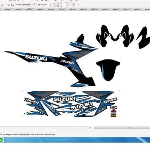The width and height of the screenshot is (150, 150).
Task: Click the status bar hint text
Action: 28,135
